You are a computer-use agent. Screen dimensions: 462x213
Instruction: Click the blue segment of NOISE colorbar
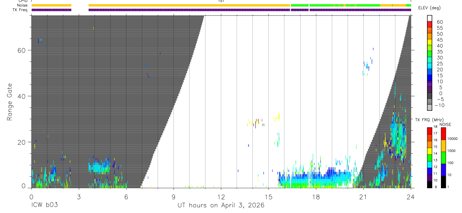point(443,170)
